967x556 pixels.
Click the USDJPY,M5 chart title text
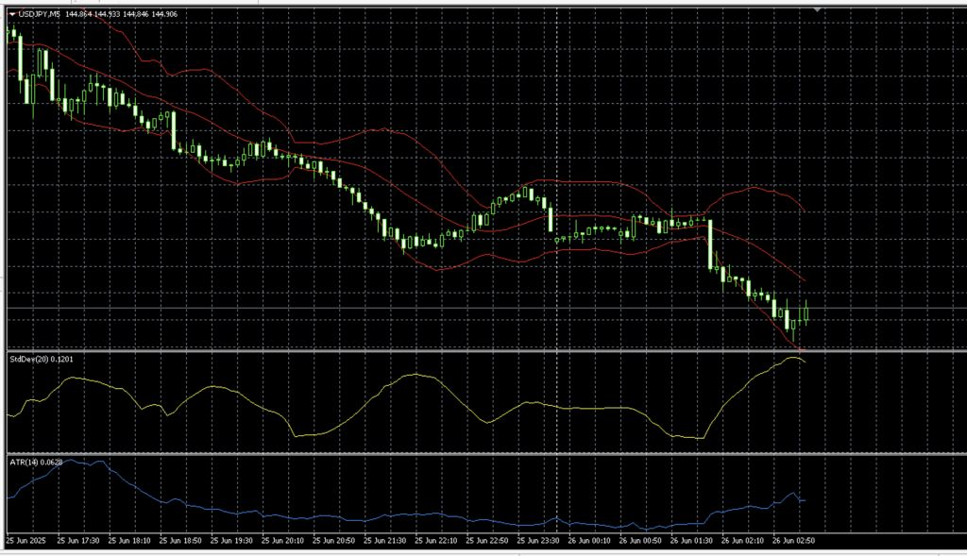(x=39, y=14)
